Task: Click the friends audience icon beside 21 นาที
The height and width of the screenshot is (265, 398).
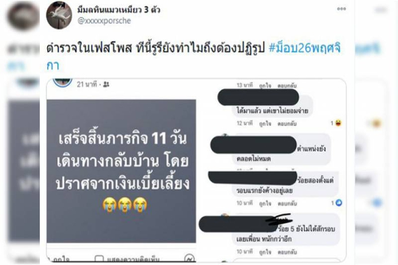Action: point(107,84)
